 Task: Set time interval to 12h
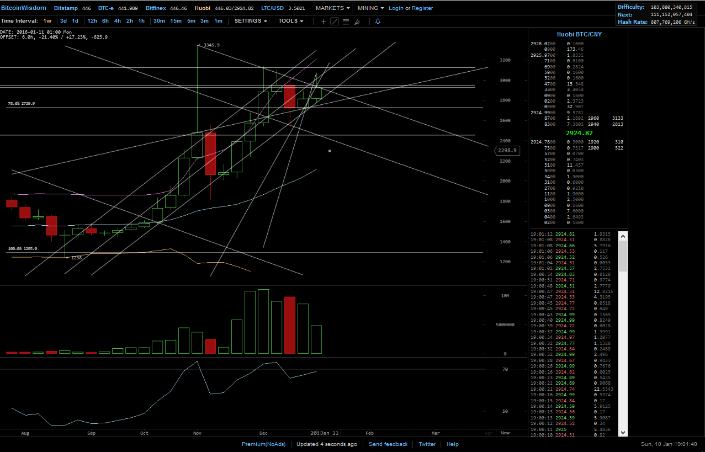point(92,21)
